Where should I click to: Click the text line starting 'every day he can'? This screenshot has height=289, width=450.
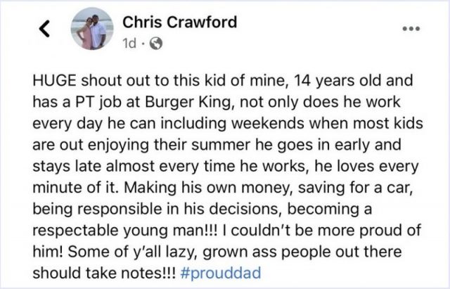coord(228,124)
